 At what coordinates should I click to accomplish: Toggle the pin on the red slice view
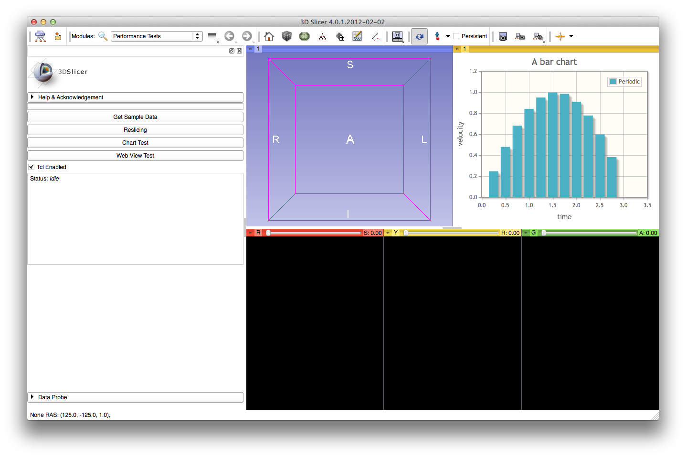251,233
